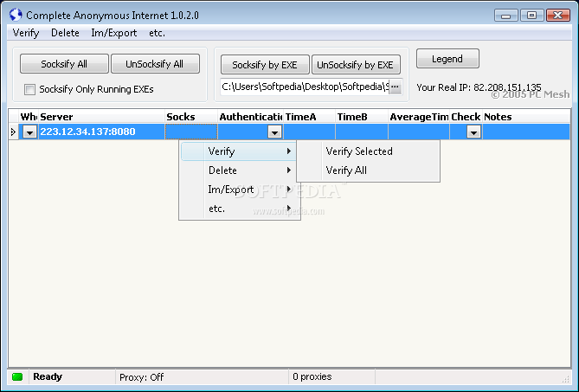Click the Server column header
Screen dimensions: 579x392
tap(101, 117)
